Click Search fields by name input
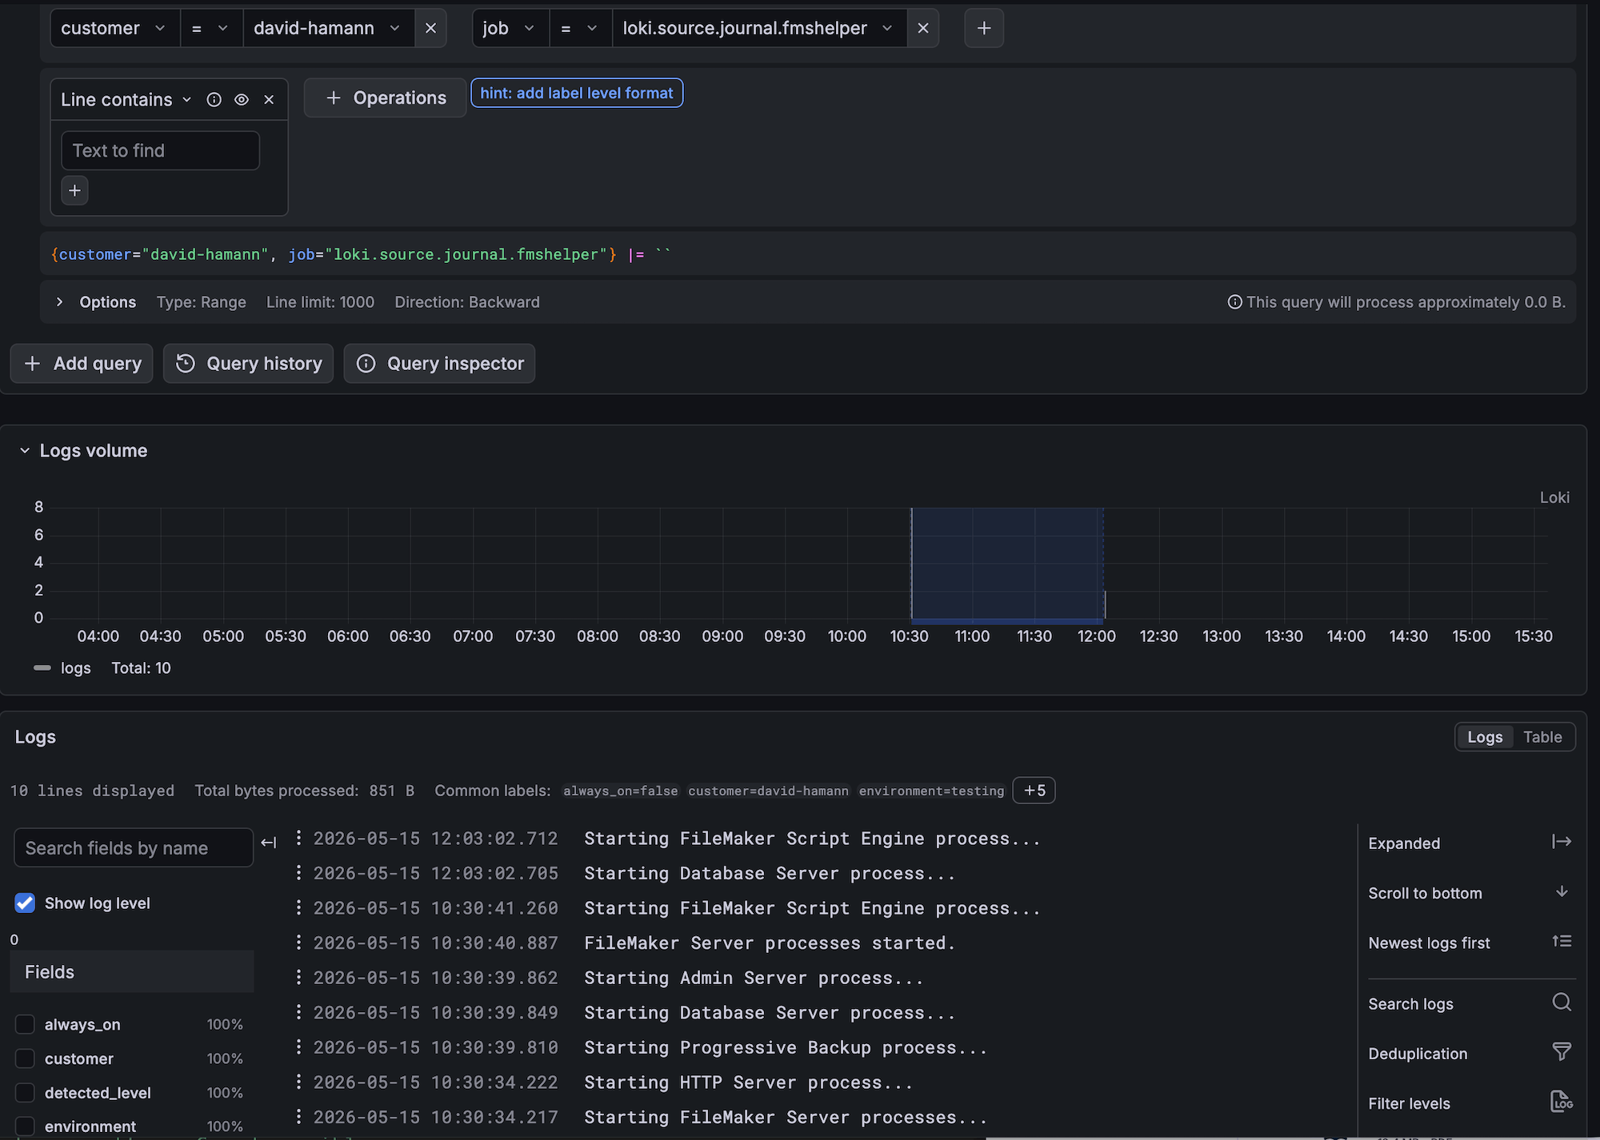The width and height of the screenshot is (1600, 1140). coord(134,847)
